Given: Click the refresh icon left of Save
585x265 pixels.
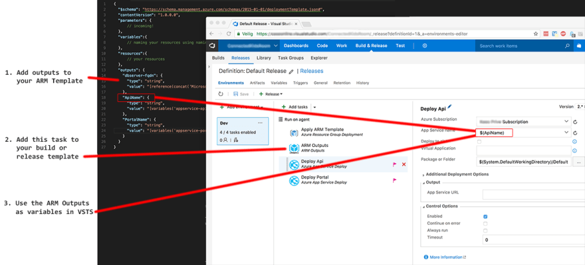Looking at the screenshot, I should [221, 94].
